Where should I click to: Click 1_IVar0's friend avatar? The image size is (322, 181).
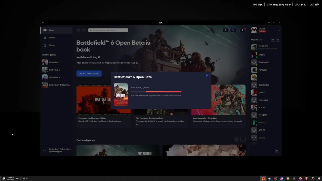pyautogui.click(x=254, y=93)
